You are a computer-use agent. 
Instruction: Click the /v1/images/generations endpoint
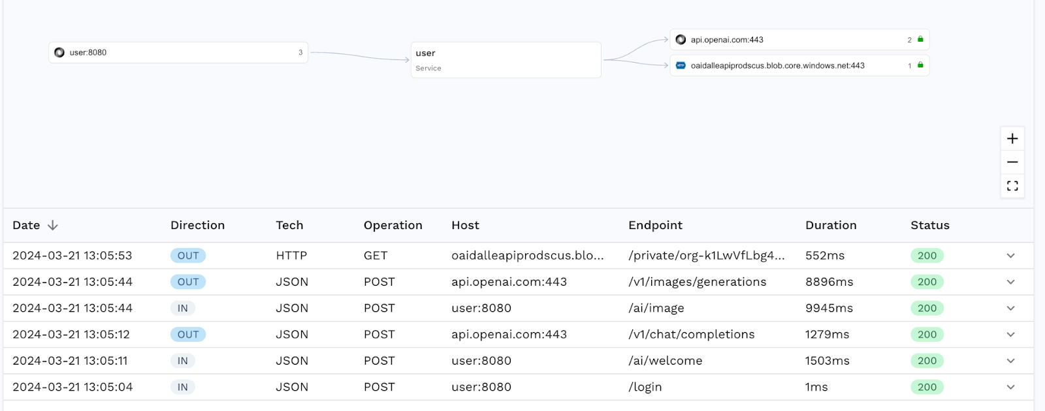pyautogui.click(x=698, y=282)
